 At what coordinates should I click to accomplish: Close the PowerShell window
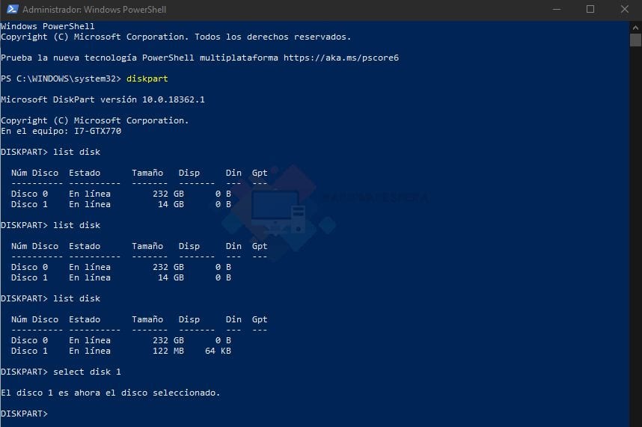(x=624, y=9)
